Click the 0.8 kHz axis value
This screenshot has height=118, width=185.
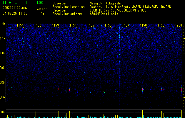pos(2,83)
